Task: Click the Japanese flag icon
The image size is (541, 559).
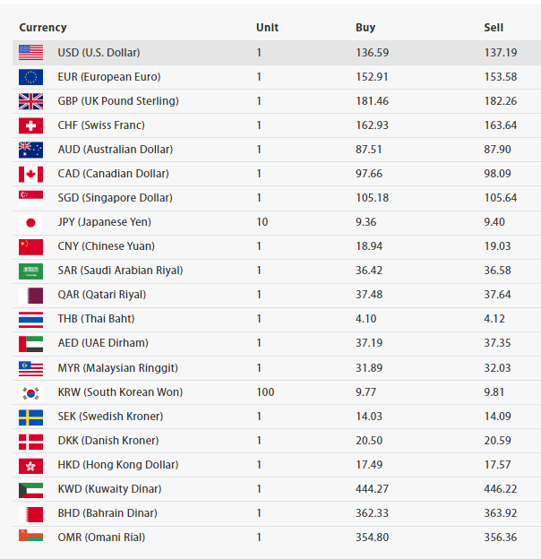Action: (x=30, y=222)
